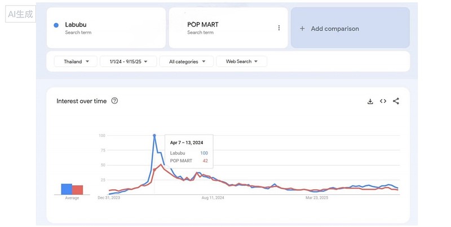Click the embed code icon
Image resolution: width=451 pixels, height=227 pixels.
(383, 101)
